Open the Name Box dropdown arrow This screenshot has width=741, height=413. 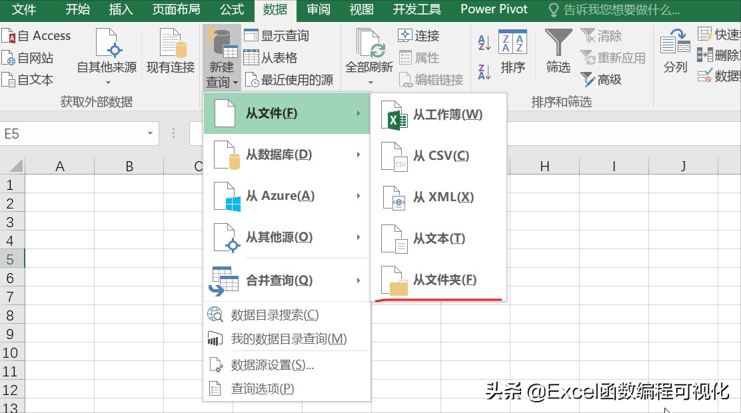pyautogui.click(x=151, y=134)
